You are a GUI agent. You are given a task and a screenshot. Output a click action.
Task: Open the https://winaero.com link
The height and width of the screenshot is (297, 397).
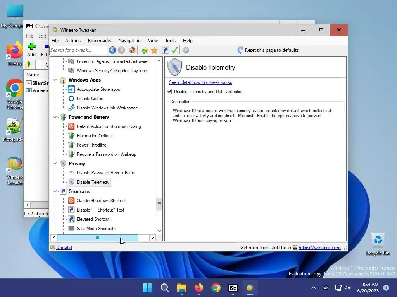tap(319, 247)
